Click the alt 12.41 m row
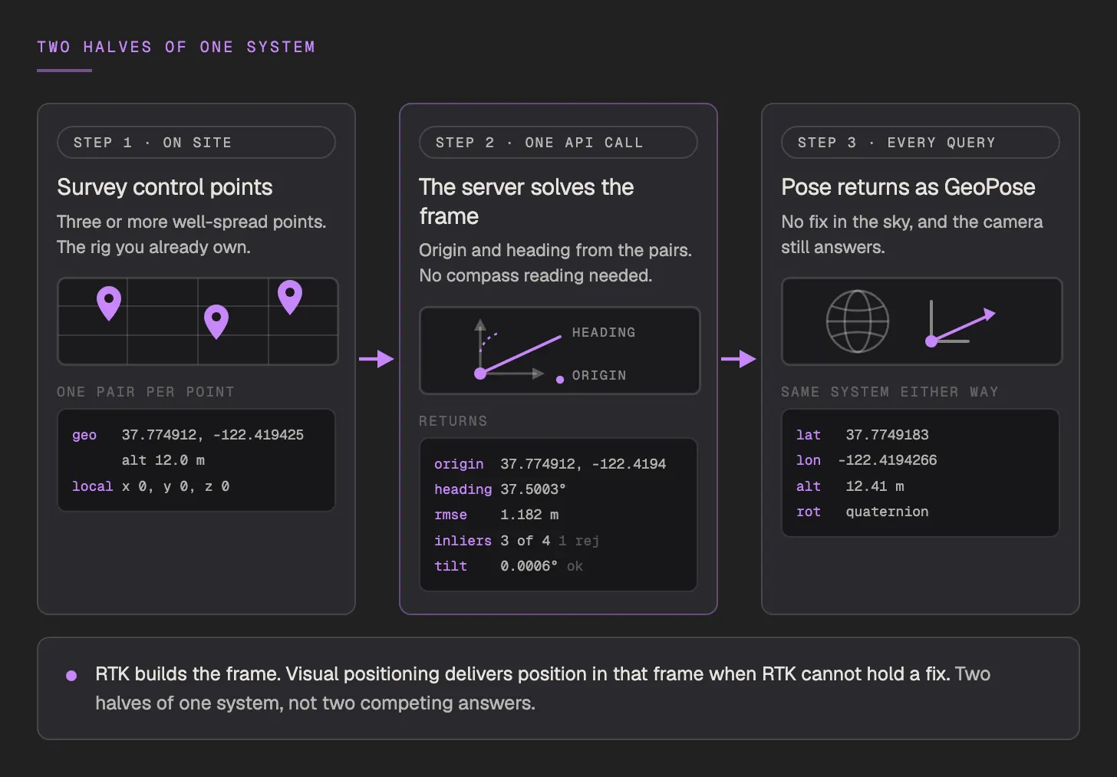This screenshot has width=1117, height=777. [x=850, y=486]
